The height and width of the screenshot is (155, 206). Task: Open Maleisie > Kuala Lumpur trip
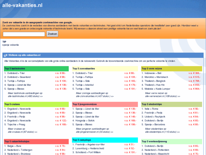click(x=157, y=89)
